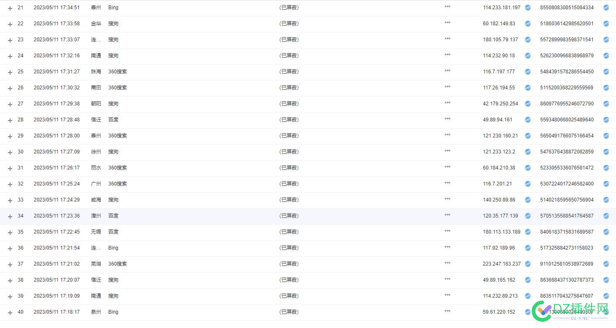Open the trend icon next to ID 8635117043275847607

[606, 296]
